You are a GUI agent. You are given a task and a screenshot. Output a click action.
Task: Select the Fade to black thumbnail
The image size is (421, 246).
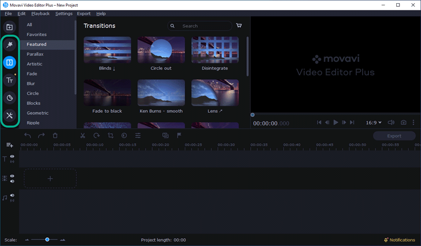pos(107,93)
